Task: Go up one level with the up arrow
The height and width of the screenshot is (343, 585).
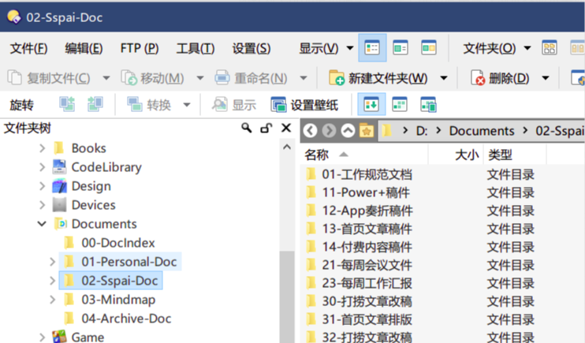Action: pos(348,131)
